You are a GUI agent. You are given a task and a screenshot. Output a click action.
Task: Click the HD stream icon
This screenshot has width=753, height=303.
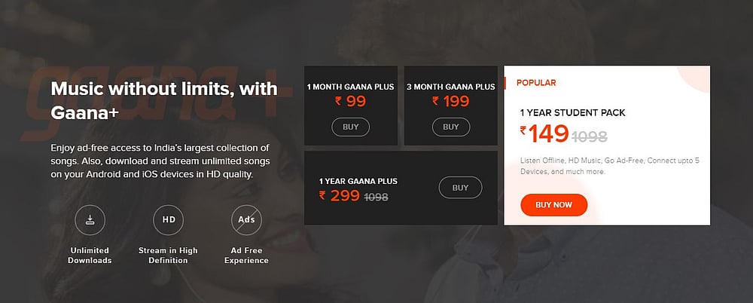pyautogui.click(x=168, y=220)
